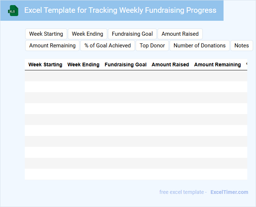Select the Amount Remaining column header
Image resolution: width=256 pixels, height=207 pixels.
point(217,65)
